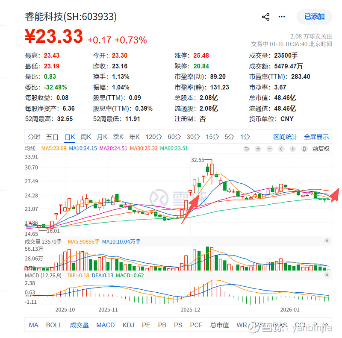Zoom in the K-line chart with plus icon
The width and height of the screenshot is (342, 338).
point(258,149)
